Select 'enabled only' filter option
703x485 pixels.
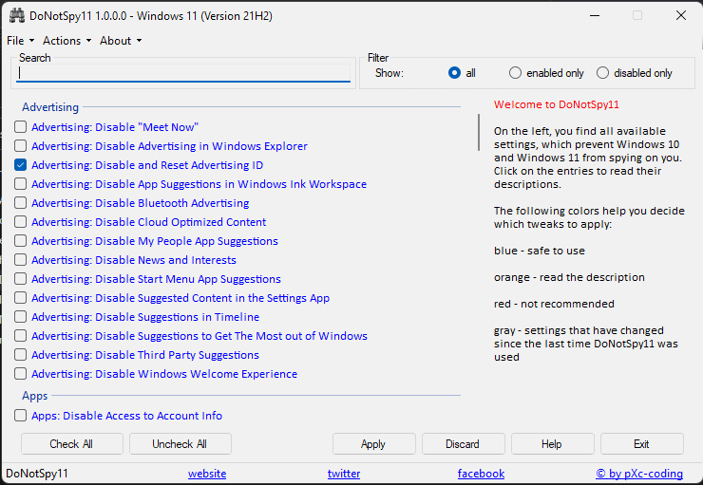point(515,73)
